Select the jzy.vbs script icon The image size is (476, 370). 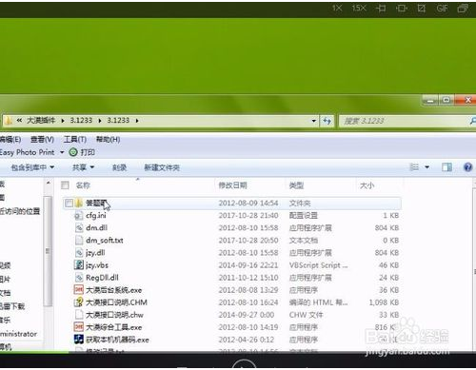tap(79, 265)
